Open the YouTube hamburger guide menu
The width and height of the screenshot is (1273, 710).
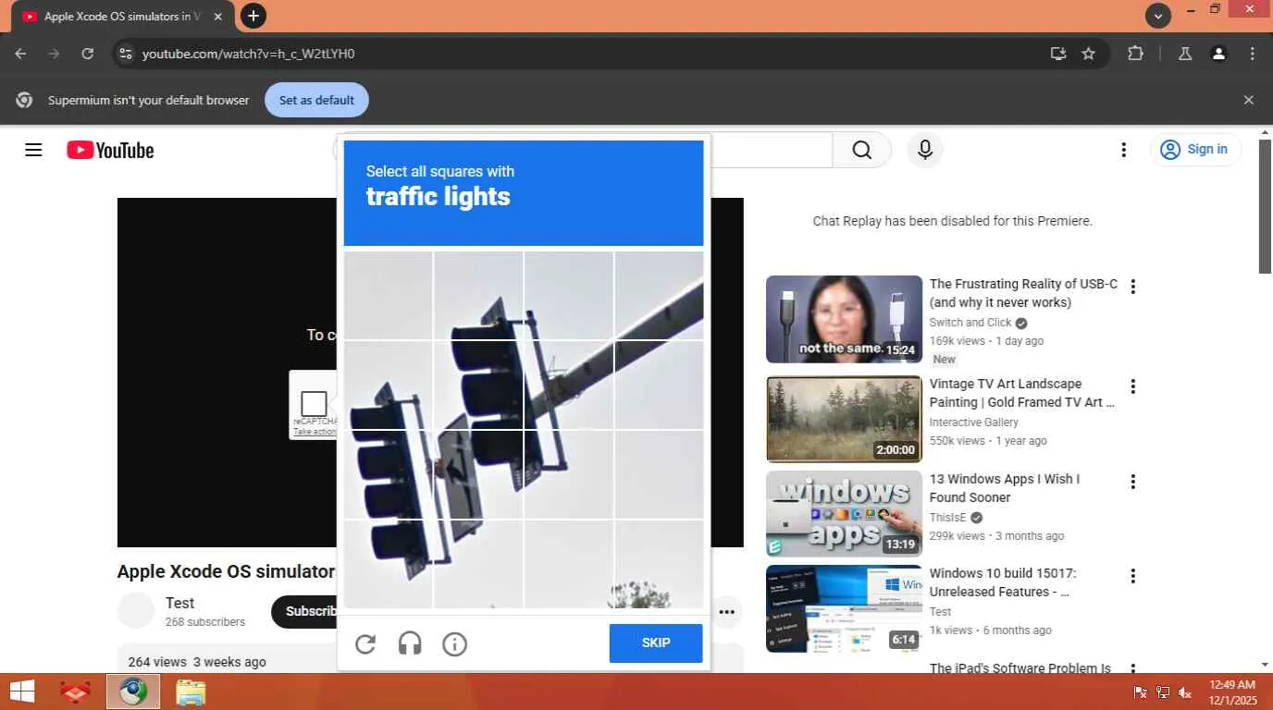pos(33,150)
